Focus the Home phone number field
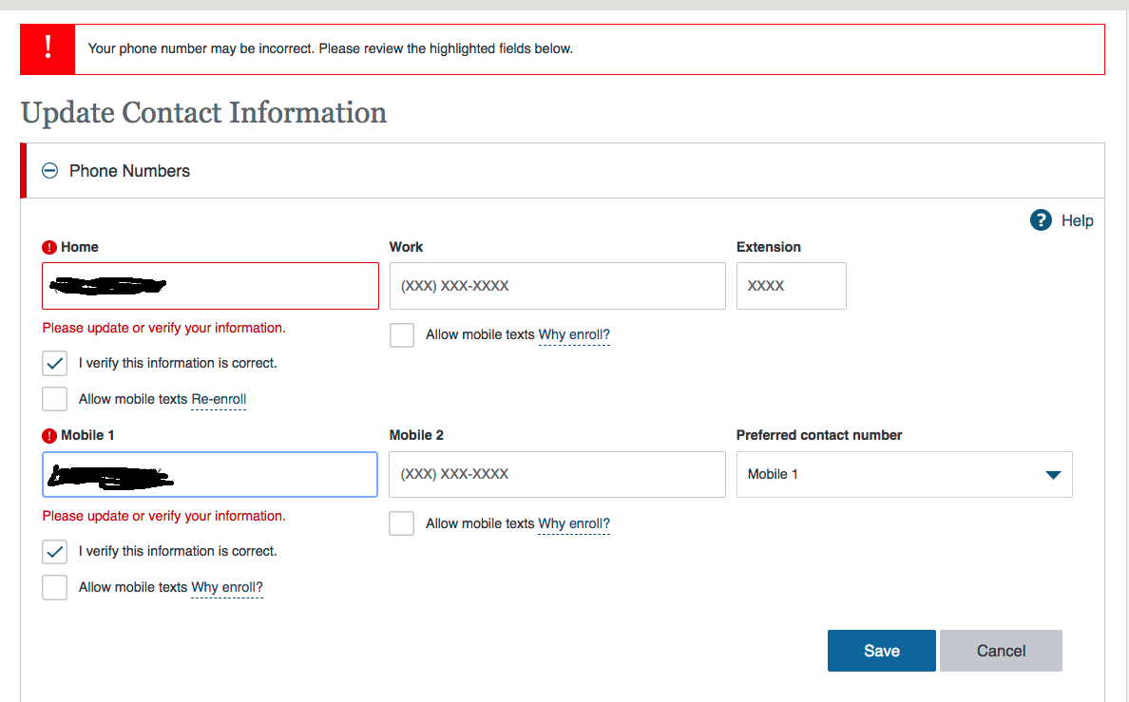Viewport: 1129px width, 702px height. (x=210, y=286)
